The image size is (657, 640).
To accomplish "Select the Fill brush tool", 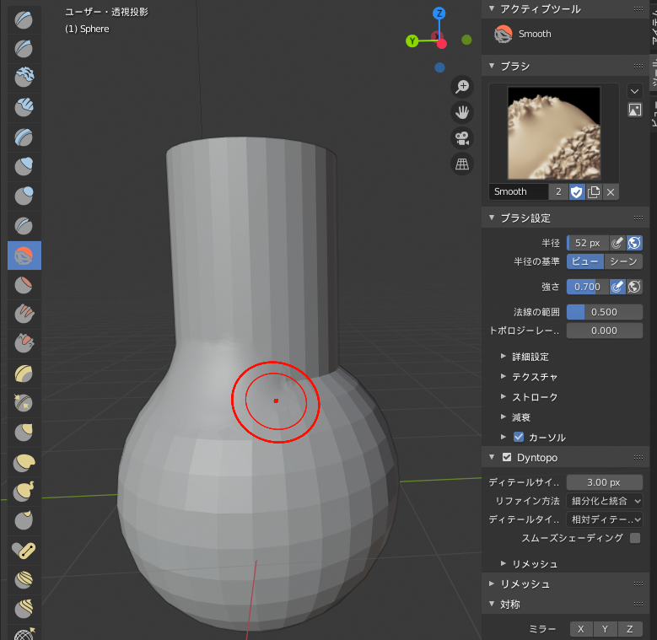I will (24, 315).
